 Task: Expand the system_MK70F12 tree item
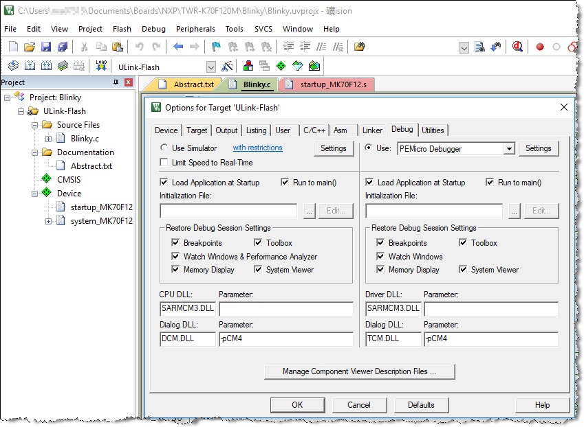(48, 222)
